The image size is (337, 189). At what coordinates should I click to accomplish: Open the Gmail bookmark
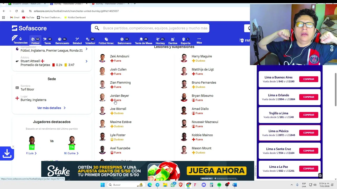15,17
